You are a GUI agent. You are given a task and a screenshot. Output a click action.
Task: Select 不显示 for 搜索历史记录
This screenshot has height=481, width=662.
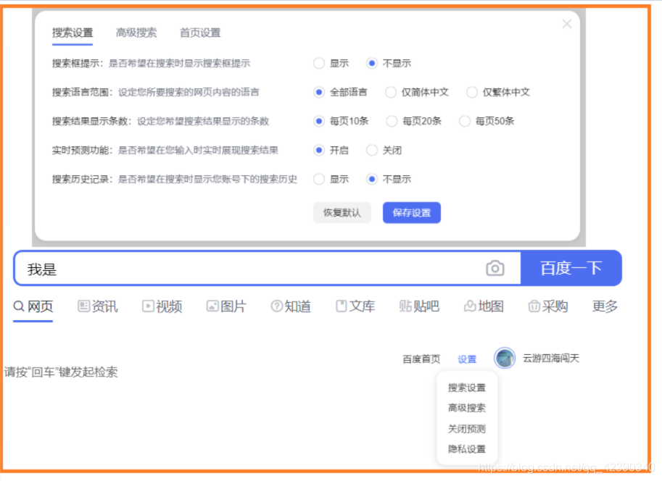tap(371, 180)
